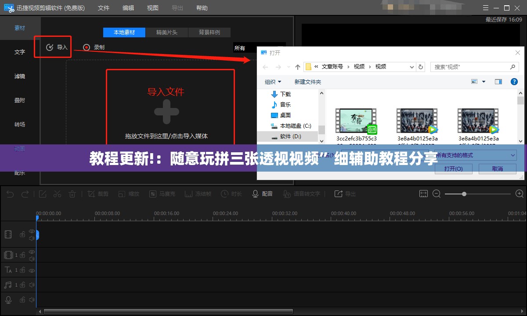Screen dimensions: 527x316
Task: Click the plus sign under 导入文件
Action: (166, 111)
